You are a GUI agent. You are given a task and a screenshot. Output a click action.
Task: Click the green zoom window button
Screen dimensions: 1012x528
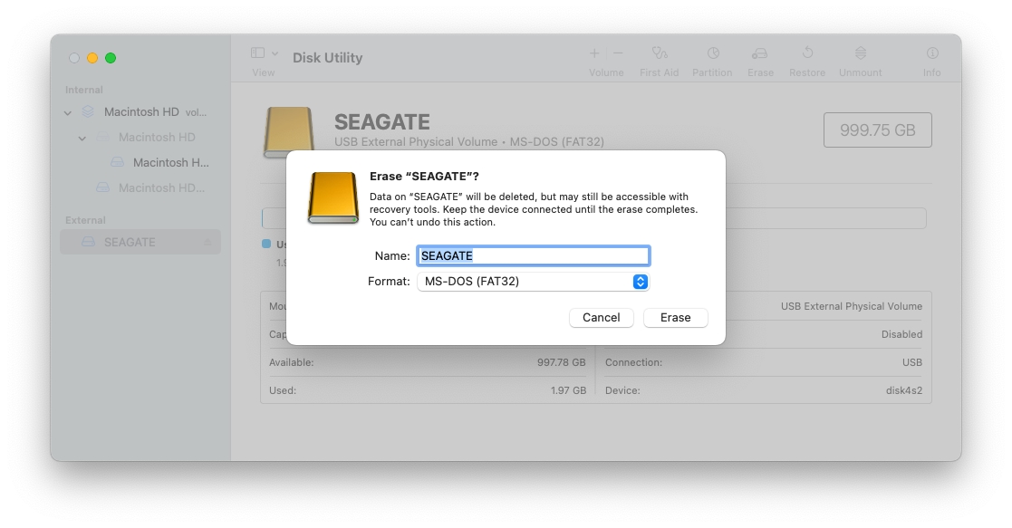[111, 58]
